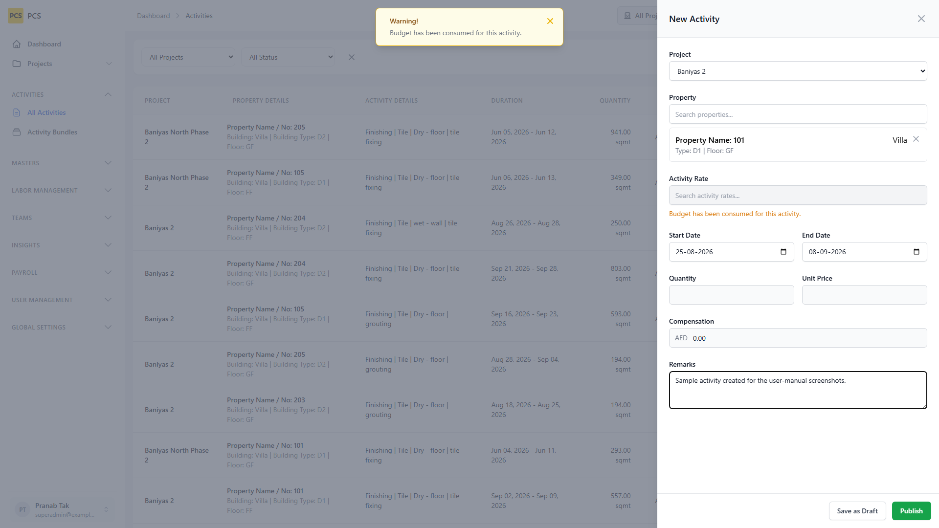Click the Search properties field
This screenshot has width=939, height=528.
(x=798, y=114)
